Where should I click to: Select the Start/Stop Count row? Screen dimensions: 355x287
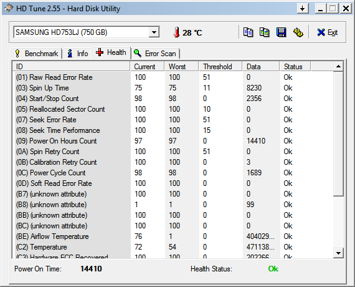pos(173,99)
